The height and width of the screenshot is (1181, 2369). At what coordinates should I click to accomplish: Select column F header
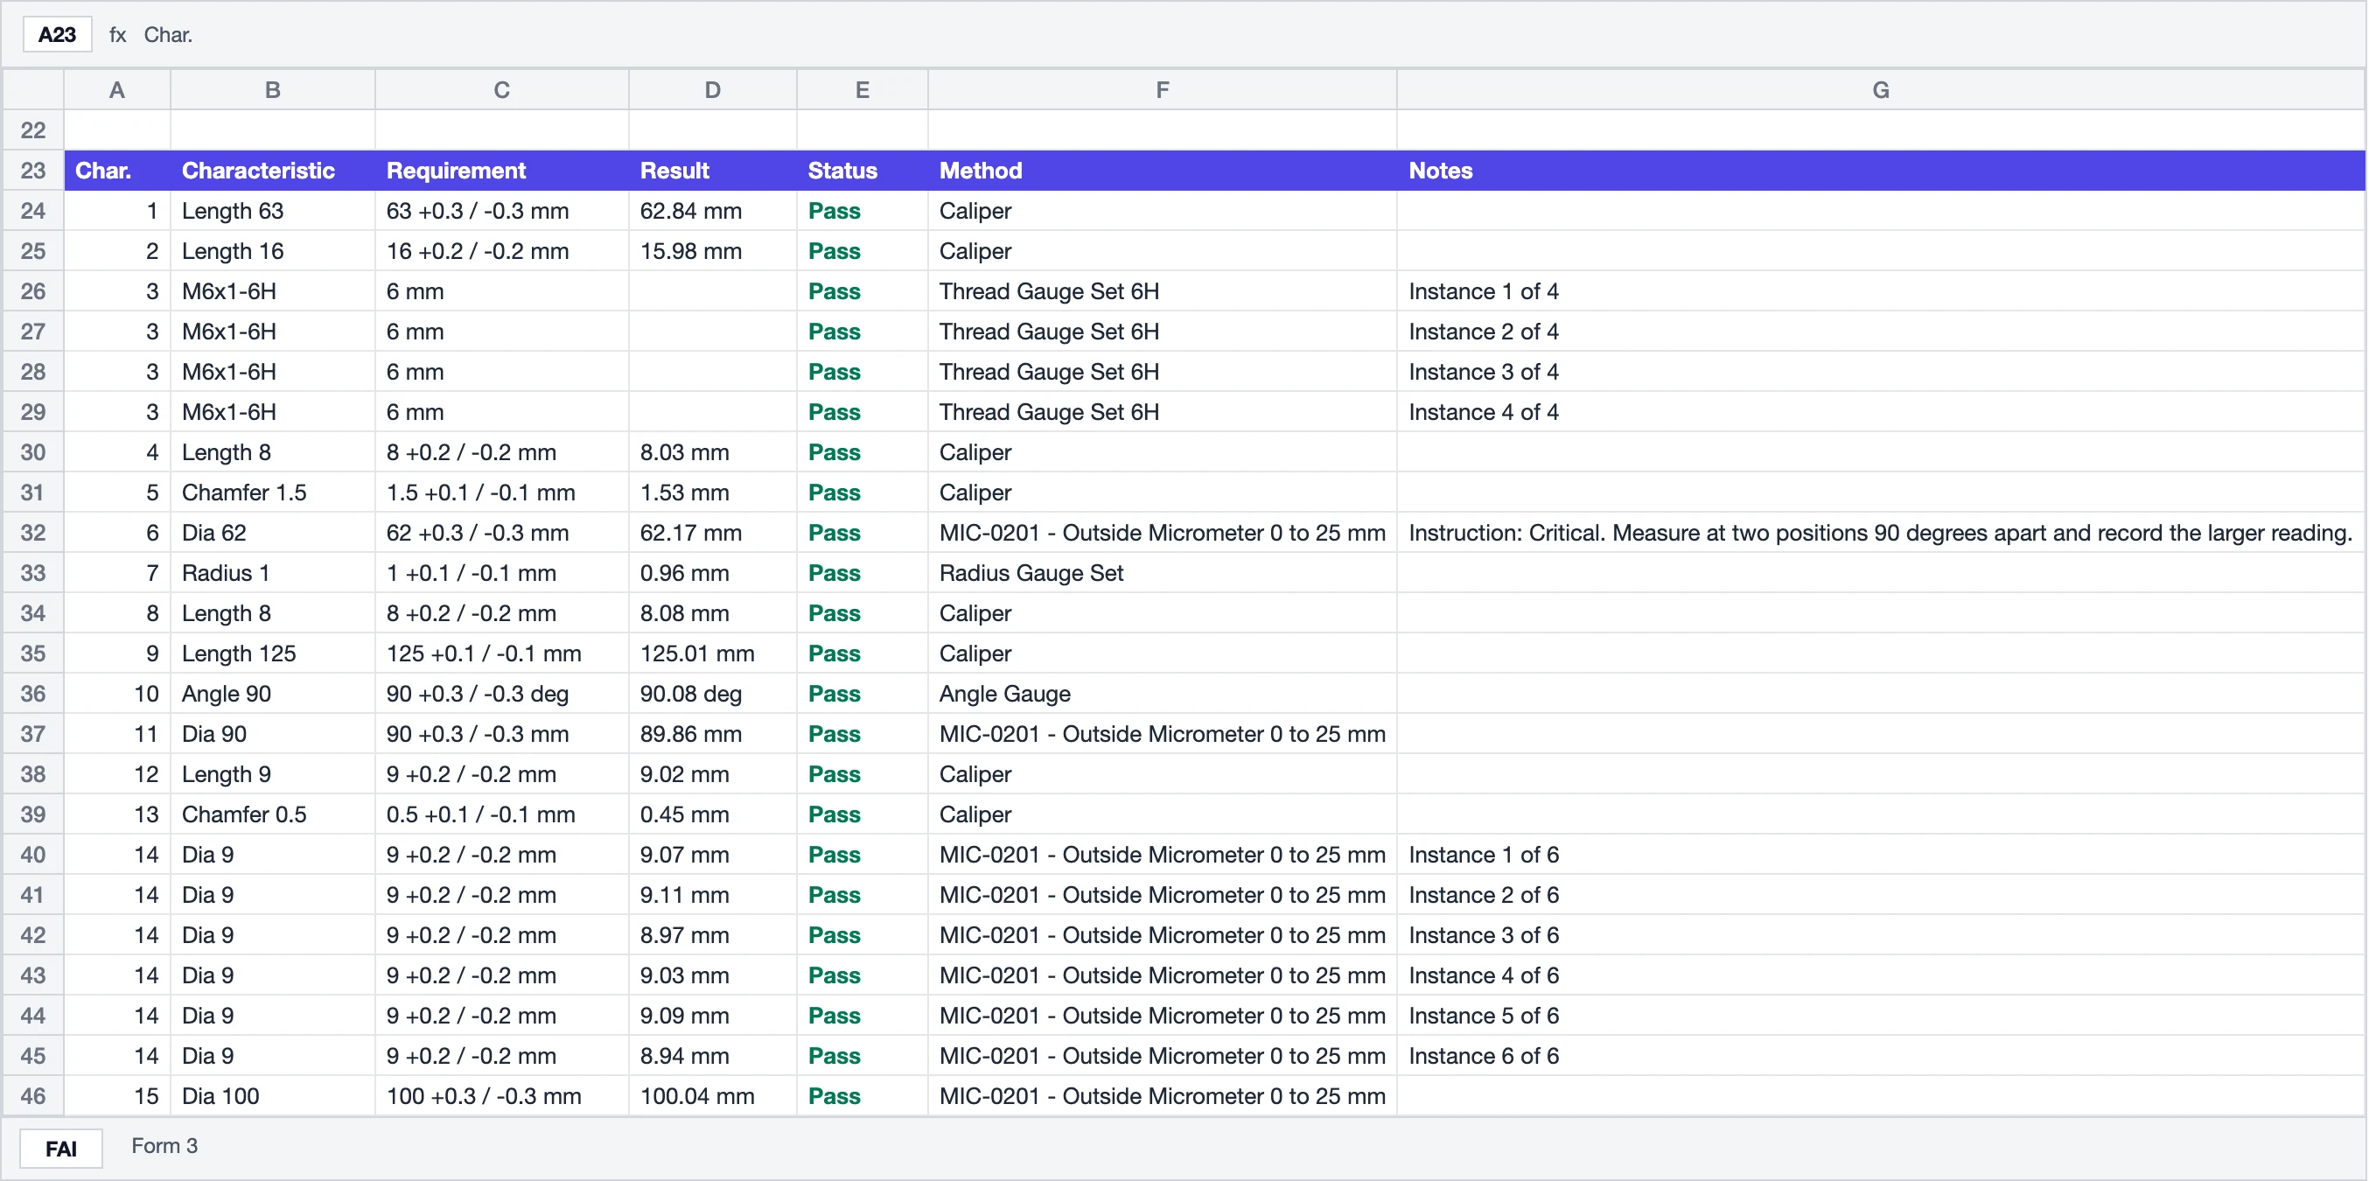coord(1163,90)
